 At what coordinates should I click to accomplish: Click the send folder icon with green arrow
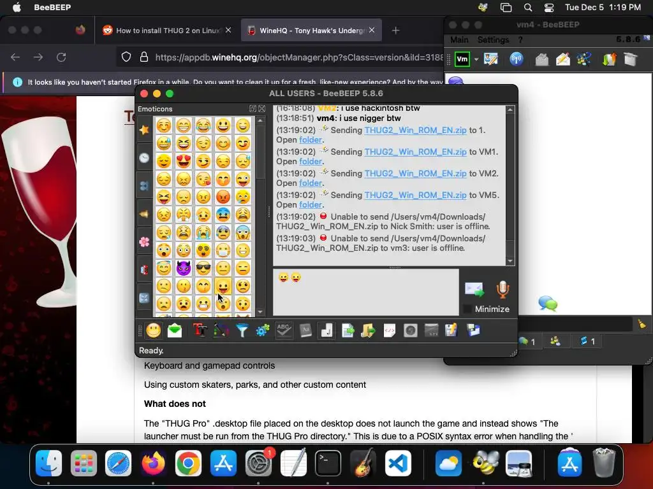coord(368,330)
